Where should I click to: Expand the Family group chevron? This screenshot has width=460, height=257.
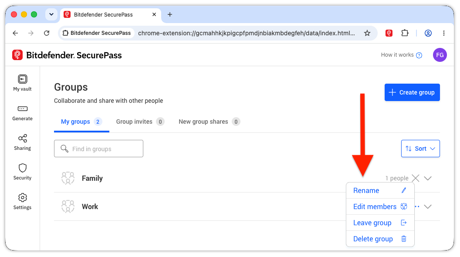[428, 178]
